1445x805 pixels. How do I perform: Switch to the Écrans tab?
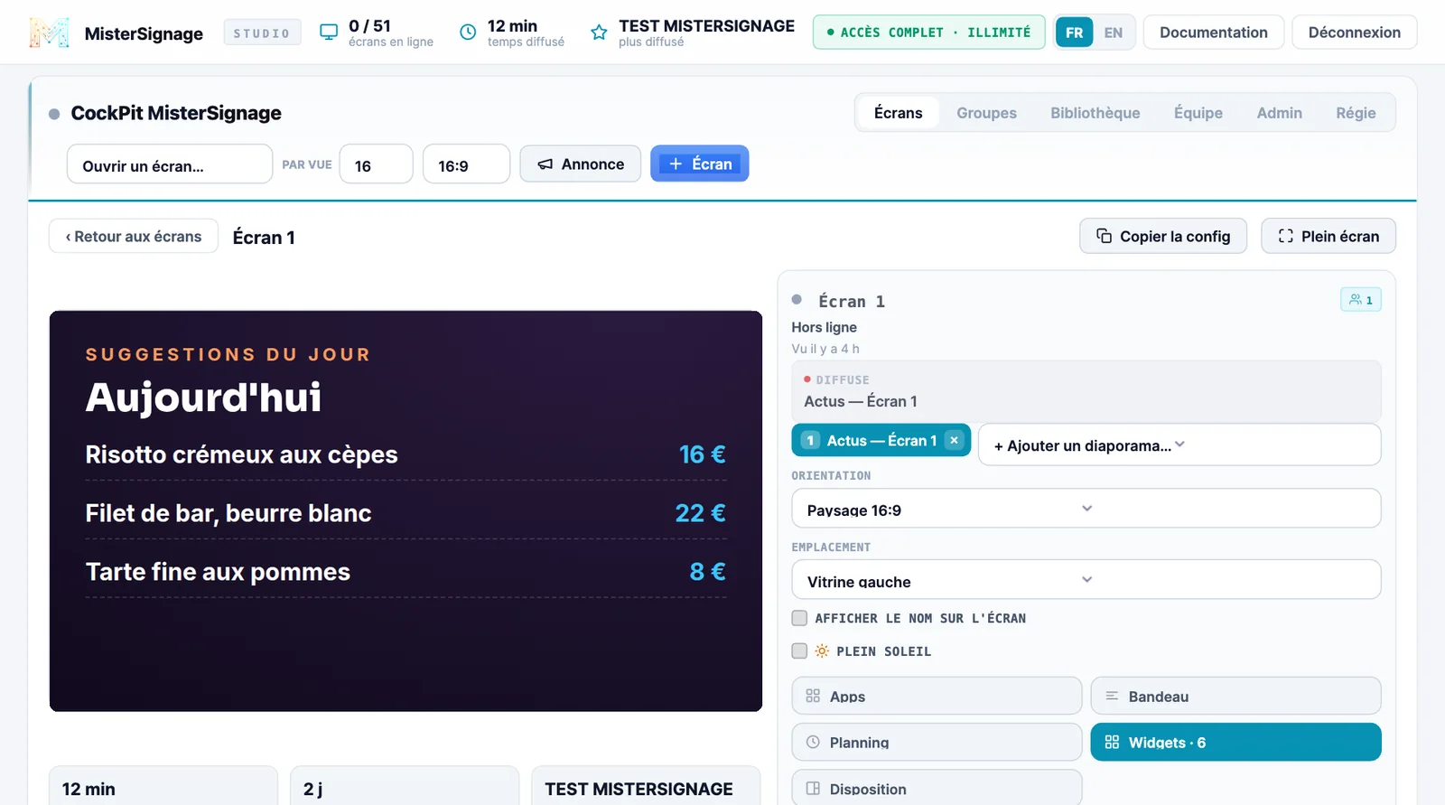pos(898,113)
